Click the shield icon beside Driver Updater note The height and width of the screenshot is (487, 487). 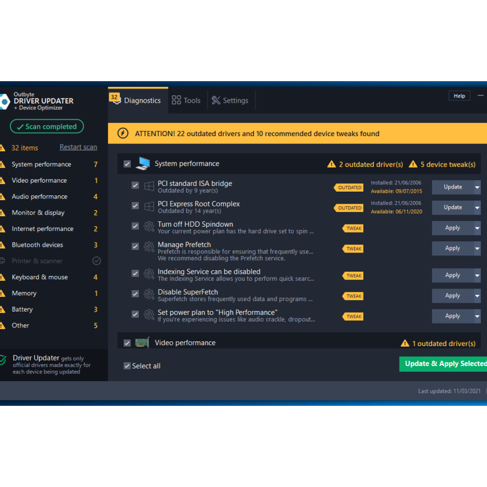[x=3, y=360]
